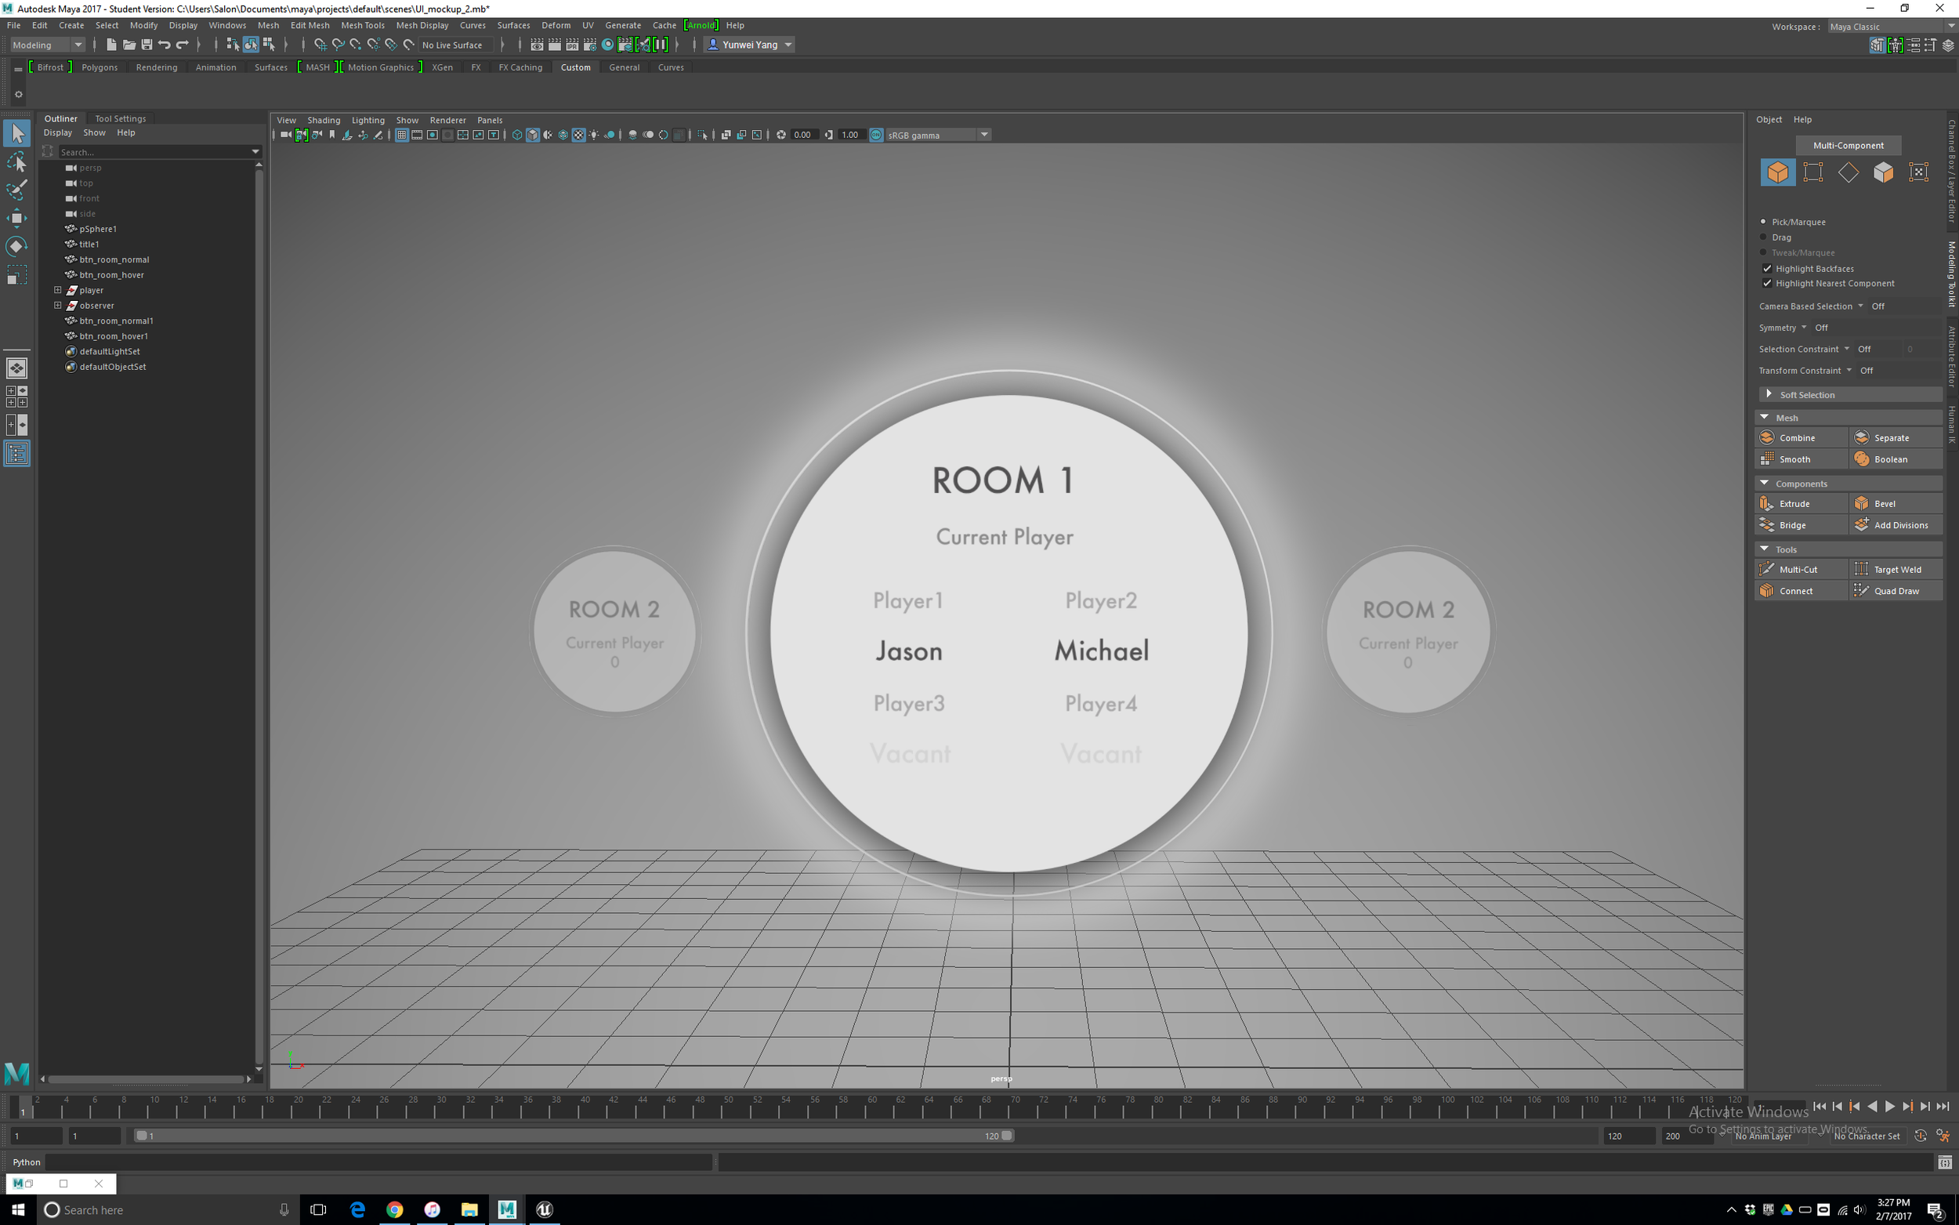Click the Undo arrow icon

pos(165,45)
